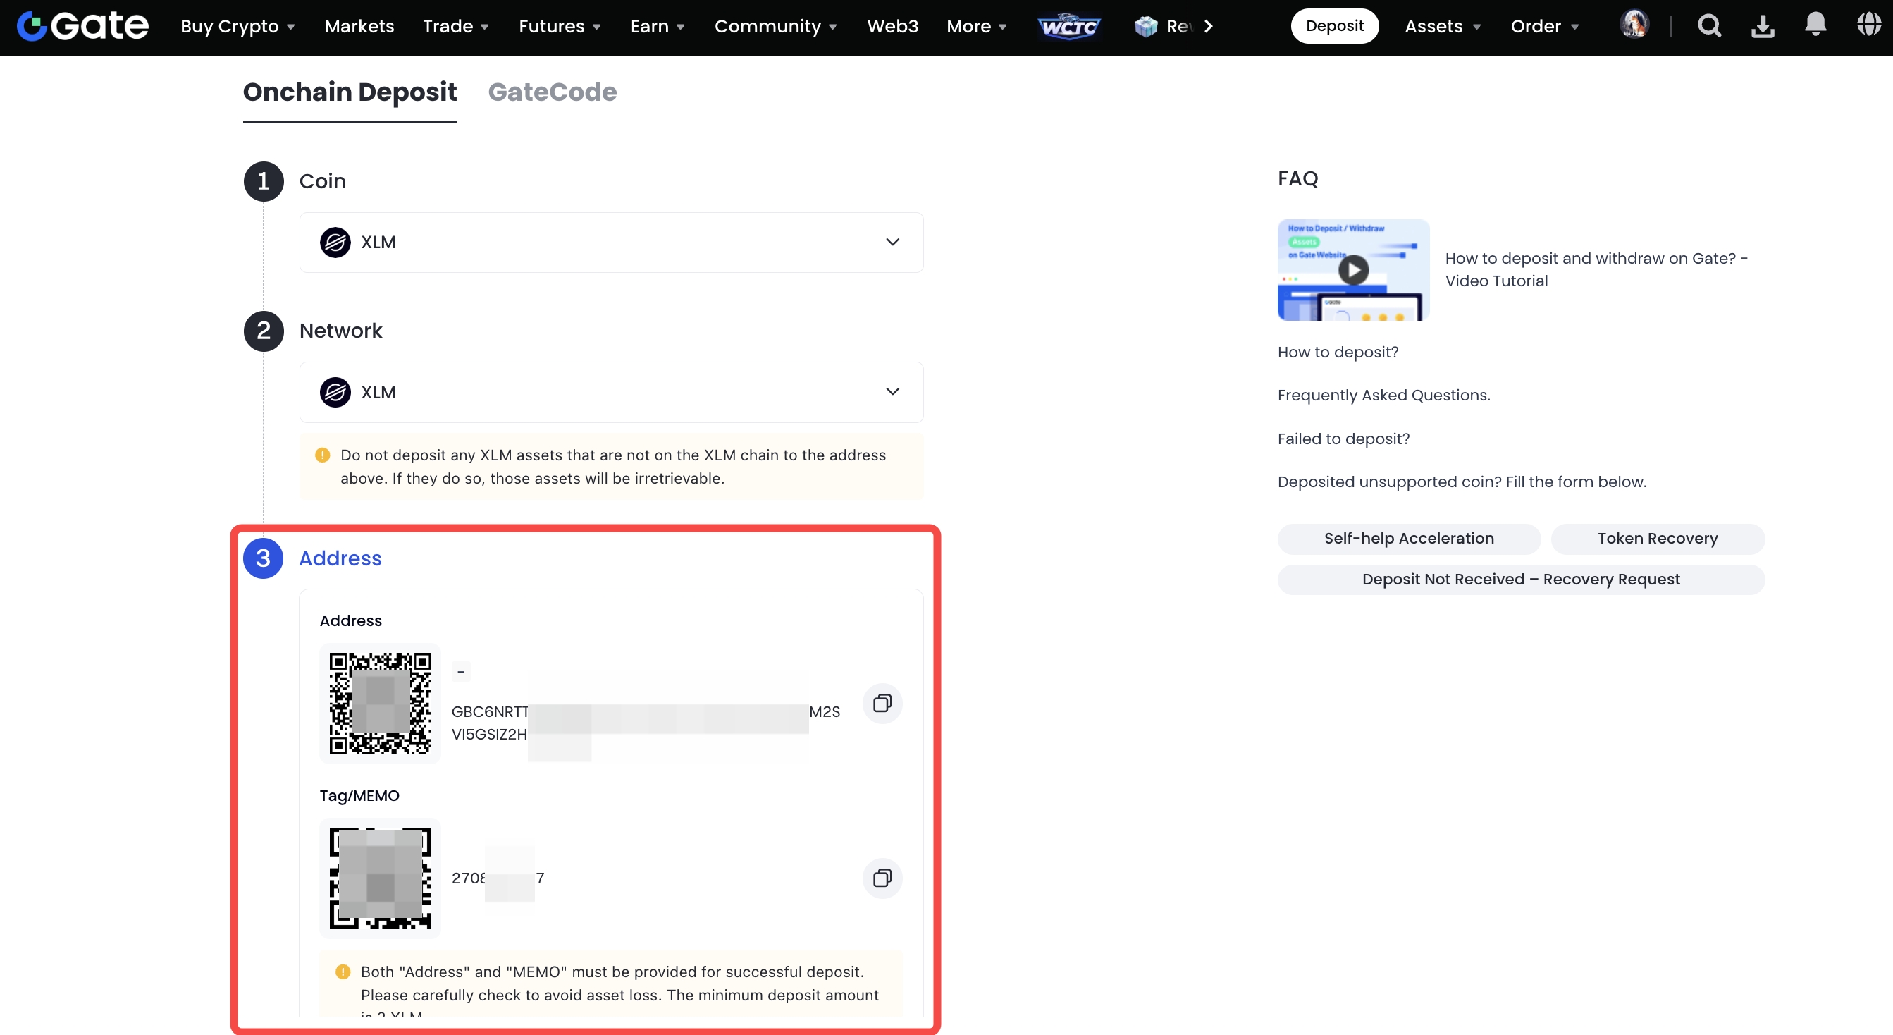The height and width of the screenshot is (1035, 1893).
Task: Play the deposit tutorial video thumbnail
Action: coord(1353,270)
